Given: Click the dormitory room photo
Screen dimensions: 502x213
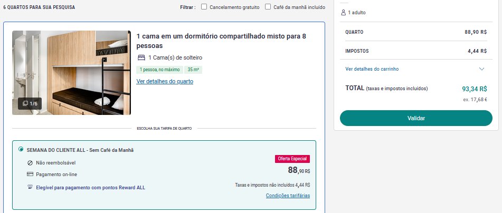Looking at the screenshot, I should coord(71,73).
